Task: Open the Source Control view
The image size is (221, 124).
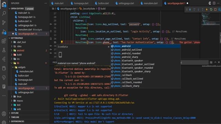Action: pyautogui.click(x=4, y=22)
